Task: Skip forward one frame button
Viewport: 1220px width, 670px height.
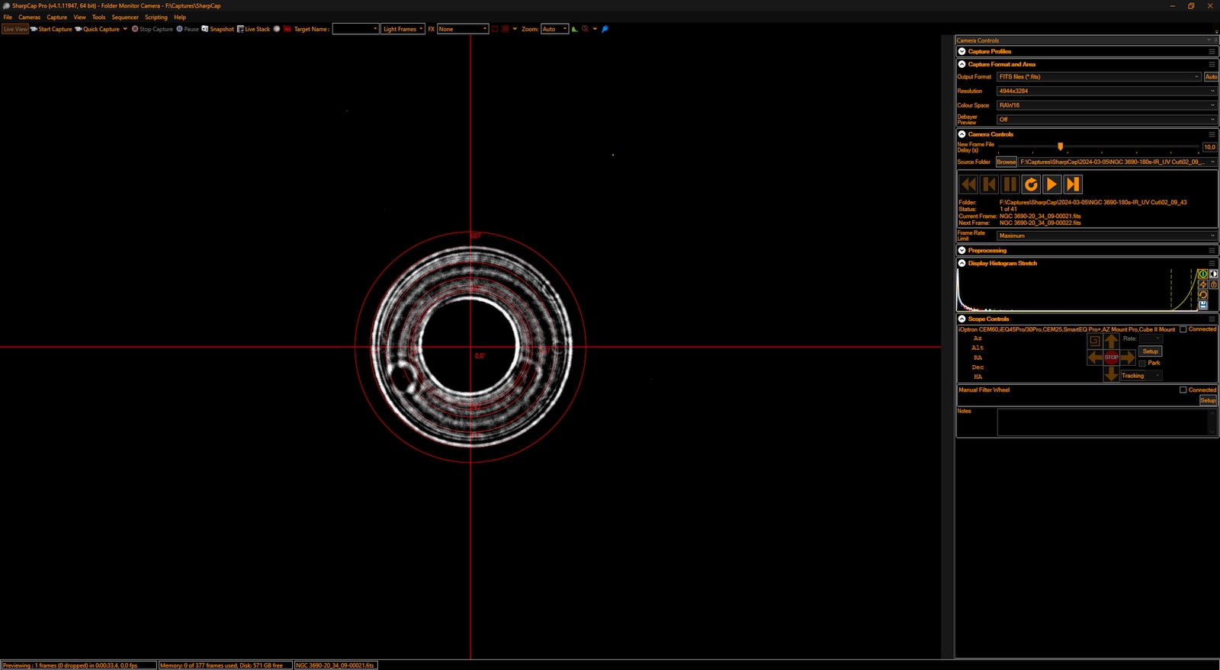Action: [1073, 184]
